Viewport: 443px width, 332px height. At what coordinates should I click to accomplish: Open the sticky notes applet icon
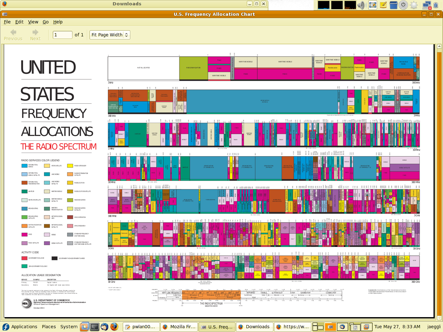(383, 5)
